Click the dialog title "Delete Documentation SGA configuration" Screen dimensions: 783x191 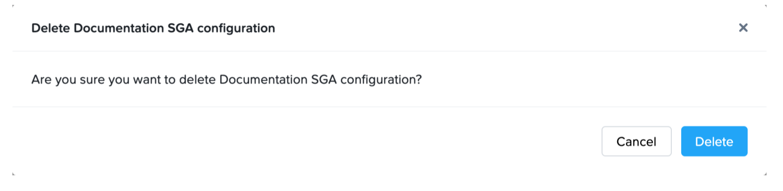point(153,28)
